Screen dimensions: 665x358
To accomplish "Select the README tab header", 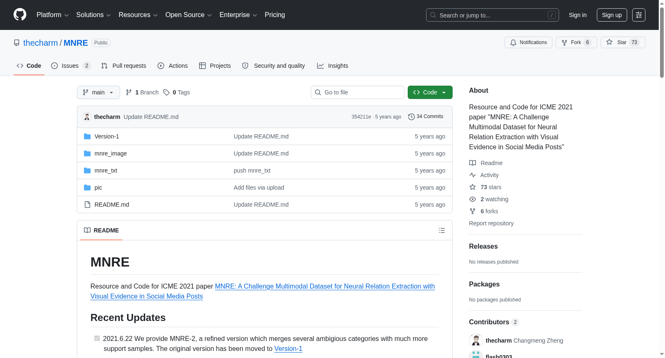I will click(x=101, y=230).
